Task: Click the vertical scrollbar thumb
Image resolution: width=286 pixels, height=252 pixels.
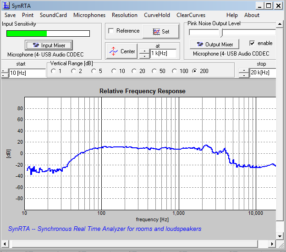Action: pyautogui.click(x=280, y=124)
